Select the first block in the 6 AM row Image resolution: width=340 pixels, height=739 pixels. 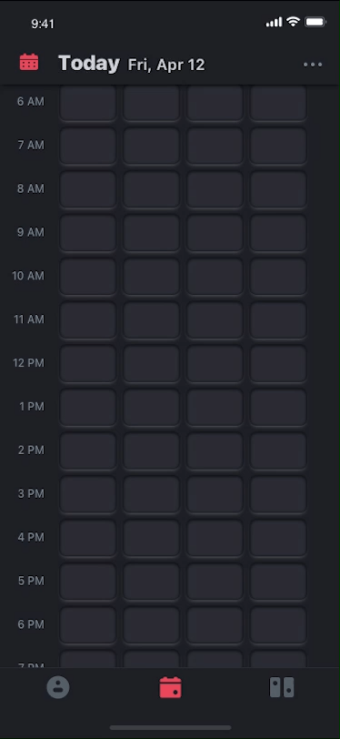pyautogui.click(x=87, y=102)
